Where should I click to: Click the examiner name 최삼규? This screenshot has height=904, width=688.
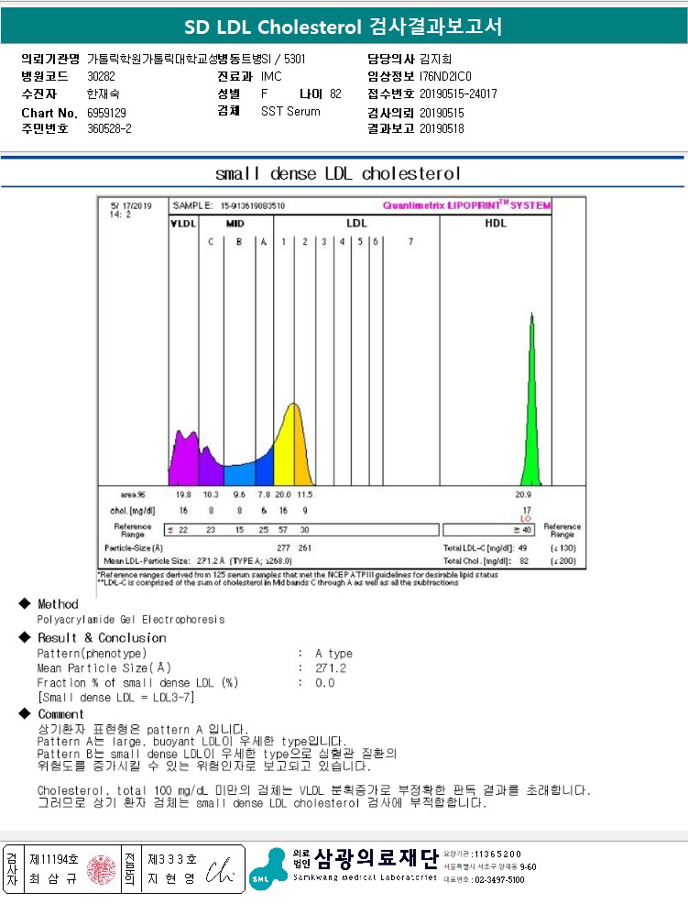coord(52,878)
